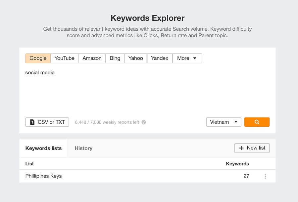Open the History tab

click(83, 148)
